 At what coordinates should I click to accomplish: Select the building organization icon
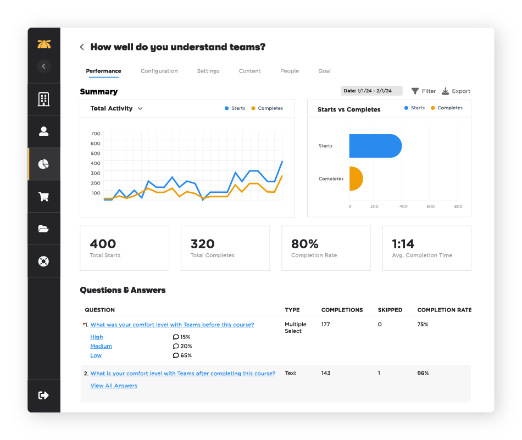click(43, 99)
